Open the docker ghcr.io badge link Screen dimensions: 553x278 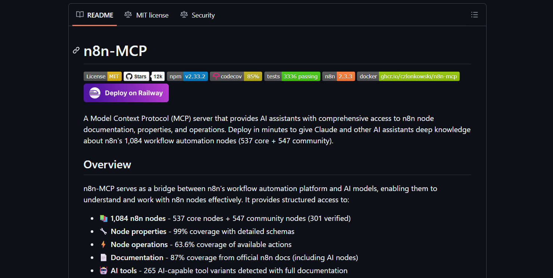(x=408, y=76)
